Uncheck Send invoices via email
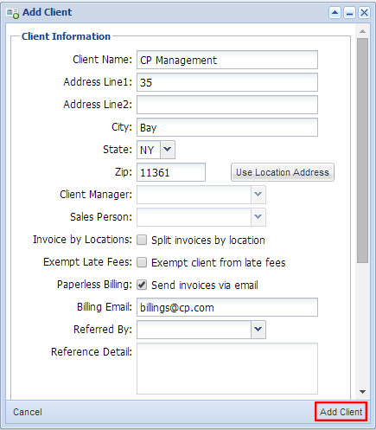Image resolution: width=376 pixels, height=430 pixels. point(142,285)
